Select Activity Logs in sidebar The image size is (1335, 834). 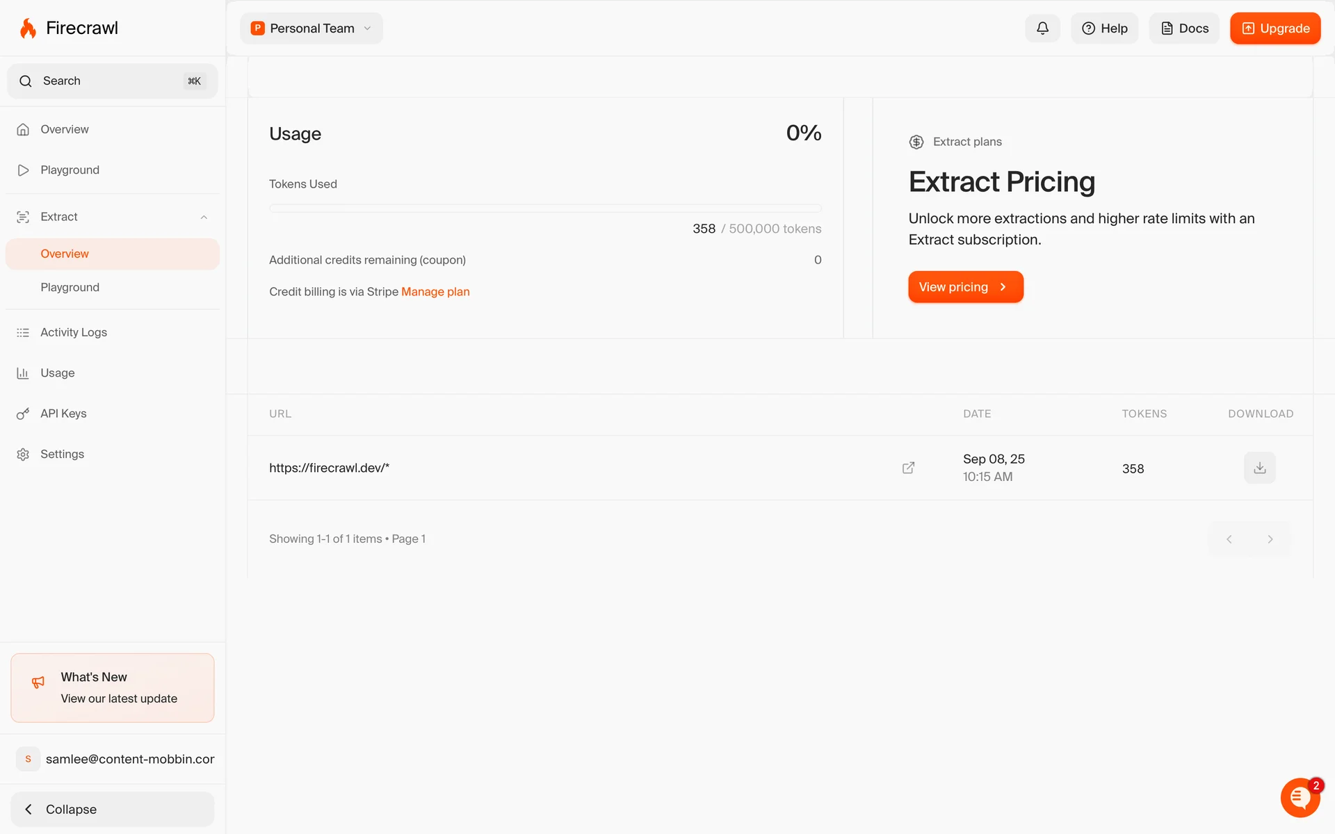[74, 332]
